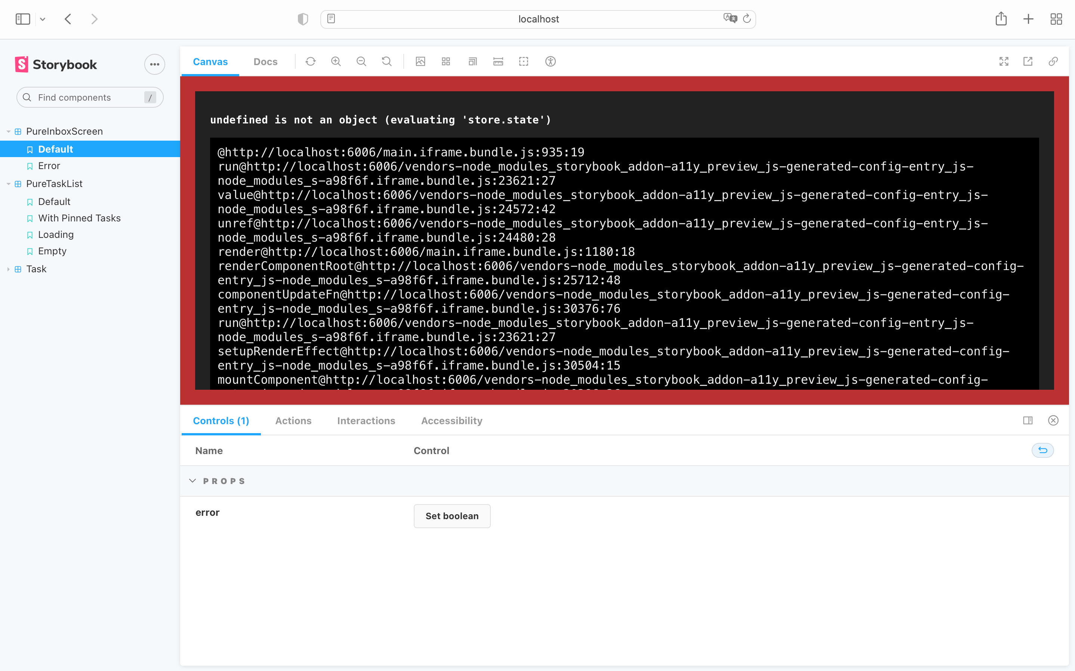Collapse the PROPS section chevron
The width and height of the screenshot is (1075, 671).
192,481
